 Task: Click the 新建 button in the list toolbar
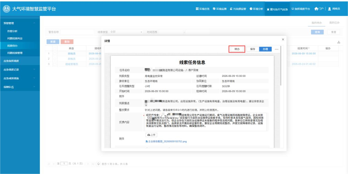[x=52, y=42]
